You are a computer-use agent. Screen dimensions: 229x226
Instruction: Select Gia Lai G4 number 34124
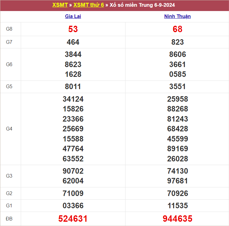pos(73,99)
